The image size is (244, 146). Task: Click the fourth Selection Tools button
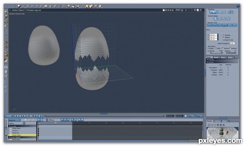[224, 25]
